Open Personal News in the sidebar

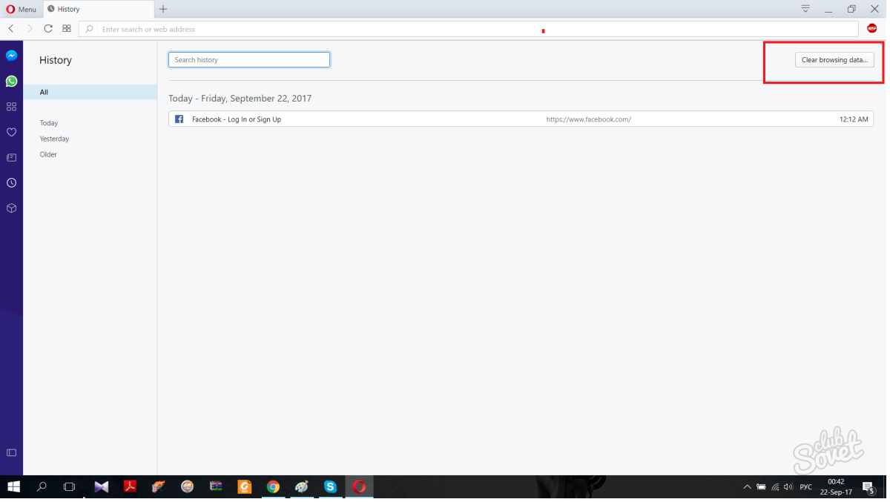click(x=11, y=158)
